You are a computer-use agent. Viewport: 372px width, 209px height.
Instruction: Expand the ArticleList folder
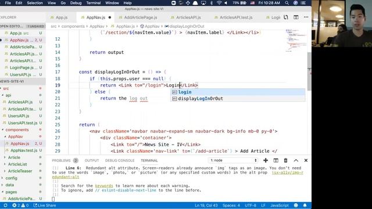click(17, 164)
